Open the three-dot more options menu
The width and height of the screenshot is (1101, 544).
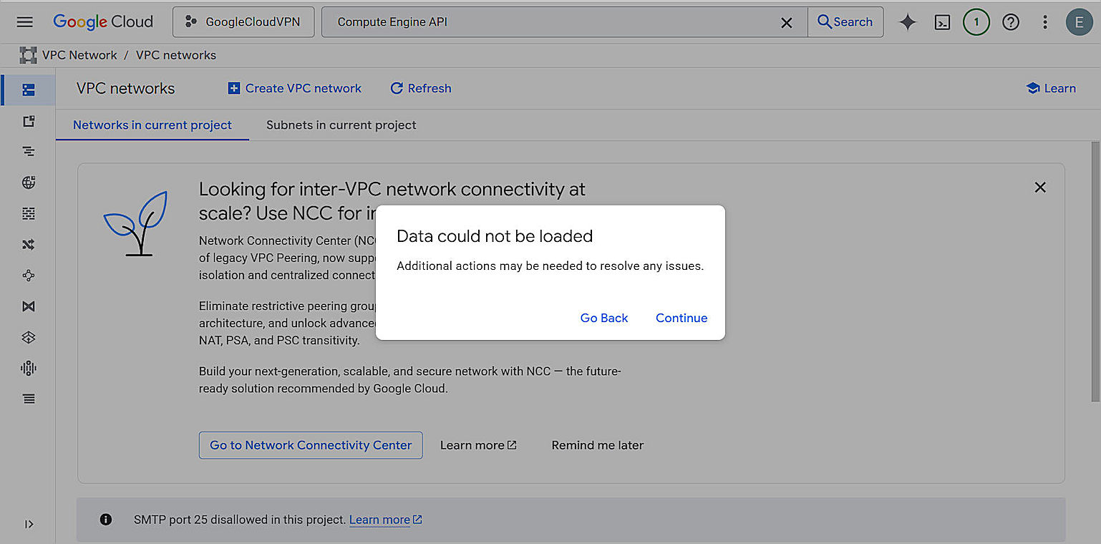click(x=1045, y=22)
